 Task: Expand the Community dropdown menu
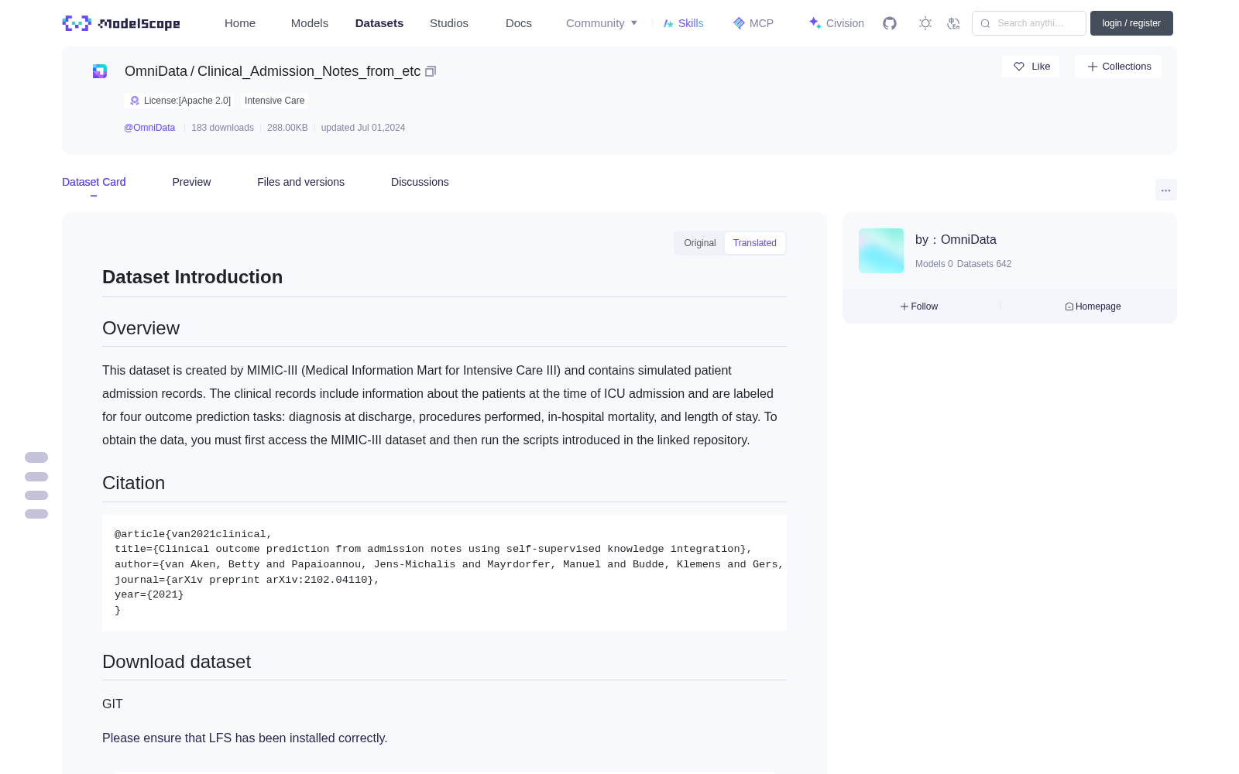(x=602, y=23)
